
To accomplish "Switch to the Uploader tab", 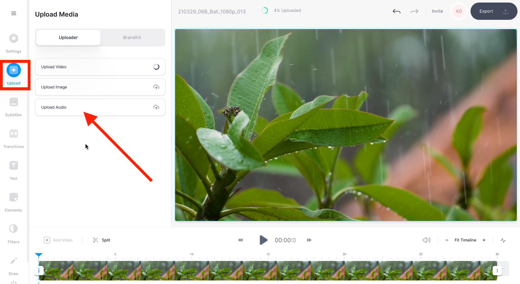I will click(x=68, y=38).
